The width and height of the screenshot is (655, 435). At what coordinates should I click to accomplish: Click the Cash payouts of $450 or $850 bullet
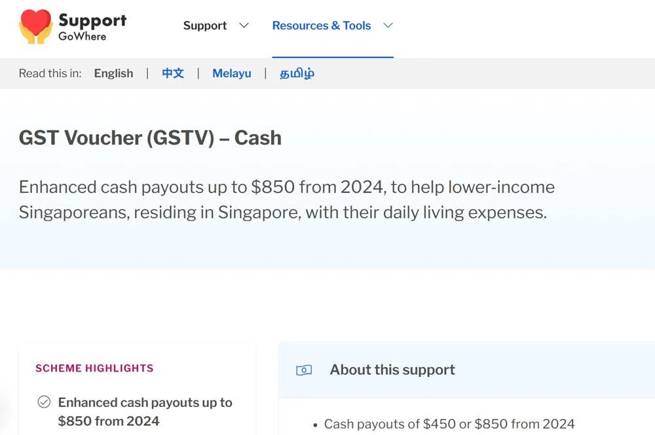click(x=449, y=424)
